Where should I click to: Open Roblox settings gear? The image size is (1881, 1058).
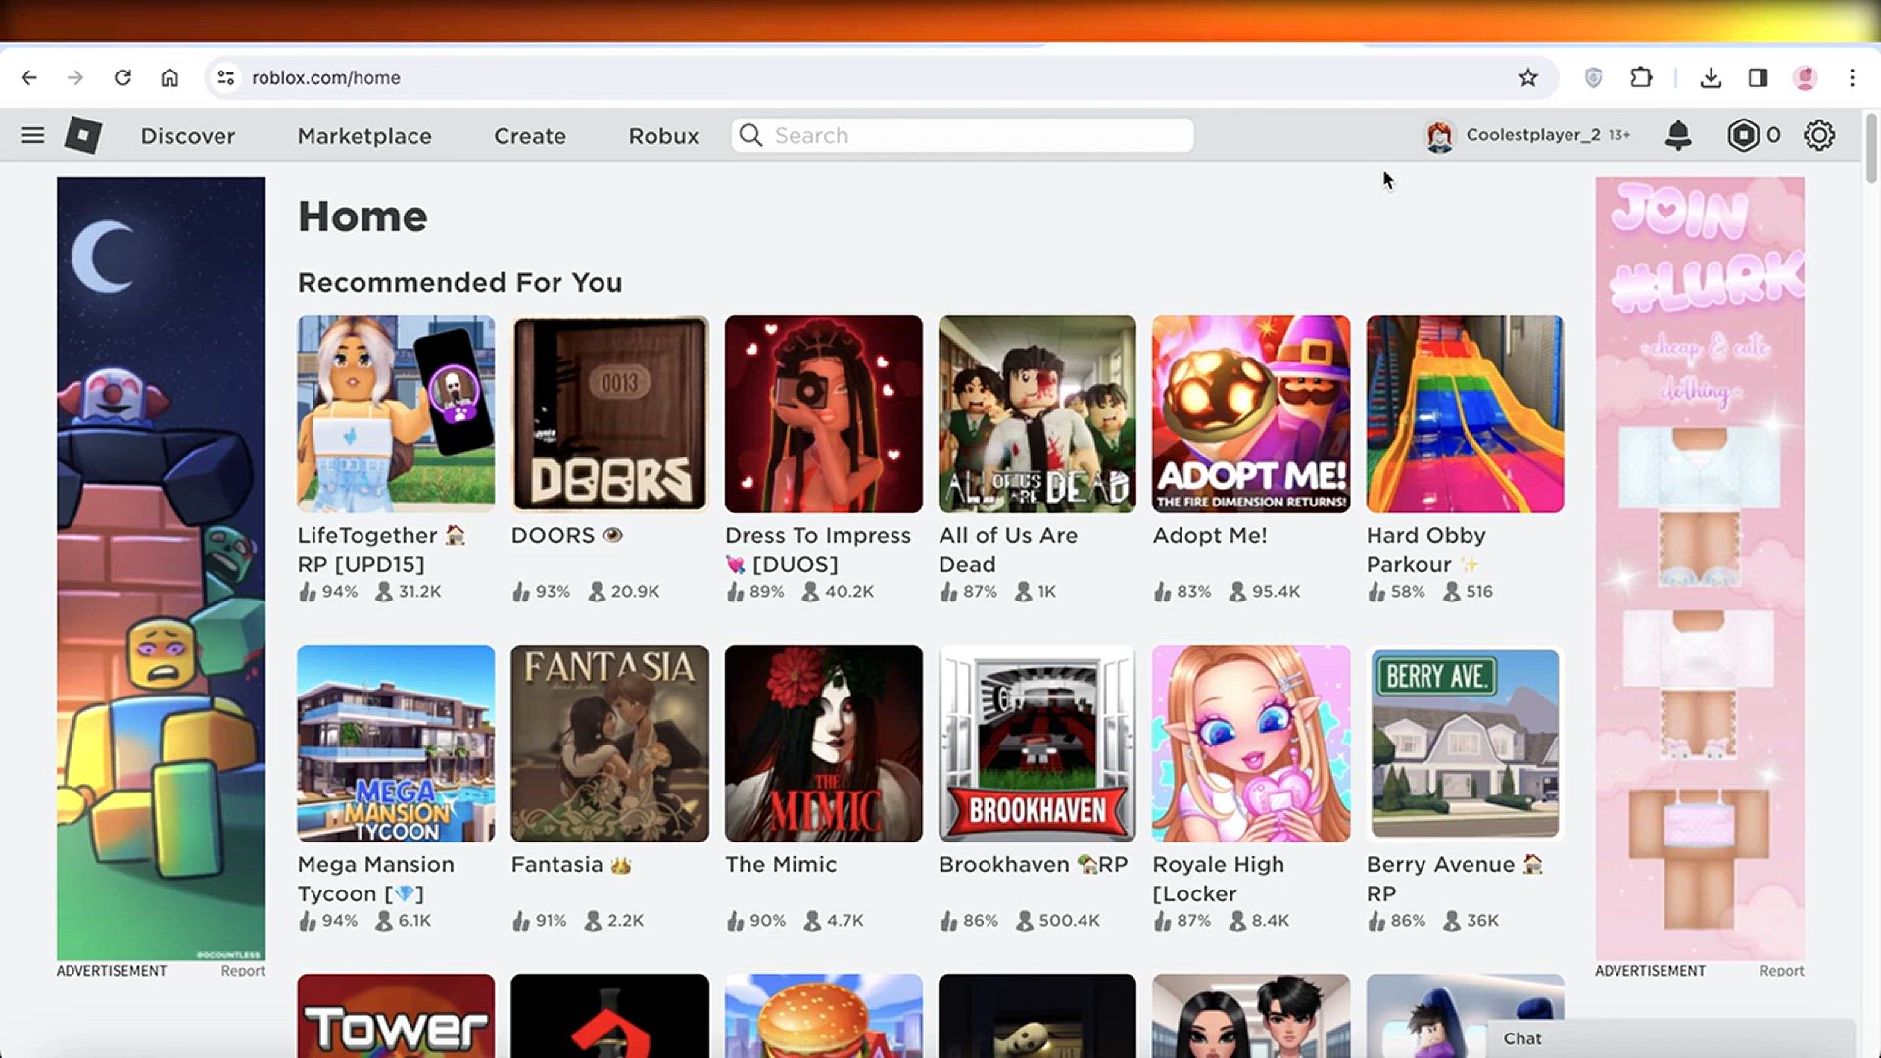point(1819,135)
